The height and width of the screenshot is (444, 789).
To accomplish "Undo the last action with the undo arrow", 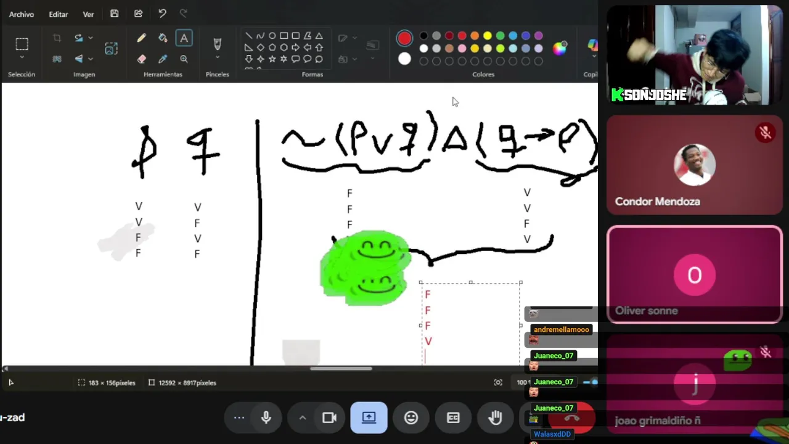I will [x=162, y=14].
